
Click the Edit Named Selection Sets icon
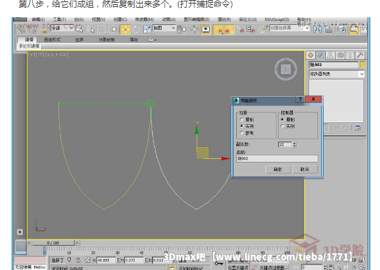[264, 29]
